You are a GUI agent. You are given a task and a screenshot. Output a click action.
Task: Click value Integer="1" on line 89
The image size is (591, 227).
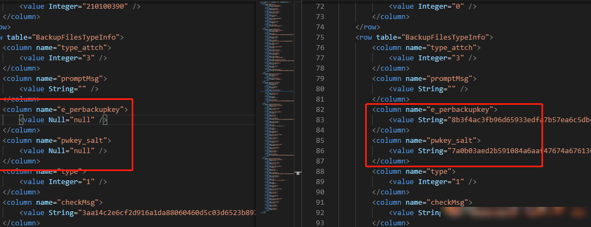pos(433,181)
